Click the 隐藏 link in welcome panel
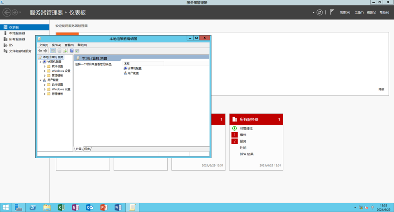394x212 pixels. 381,89
